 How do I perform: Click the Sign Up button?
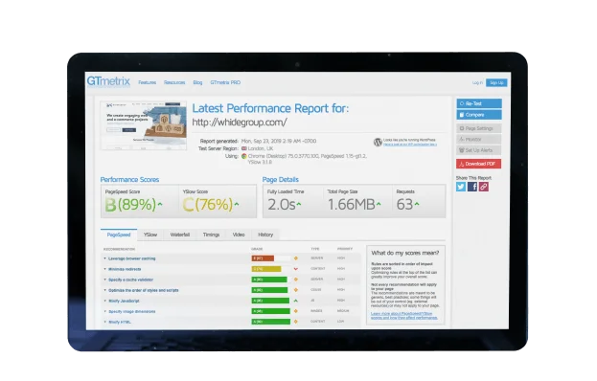coord(496,82)
